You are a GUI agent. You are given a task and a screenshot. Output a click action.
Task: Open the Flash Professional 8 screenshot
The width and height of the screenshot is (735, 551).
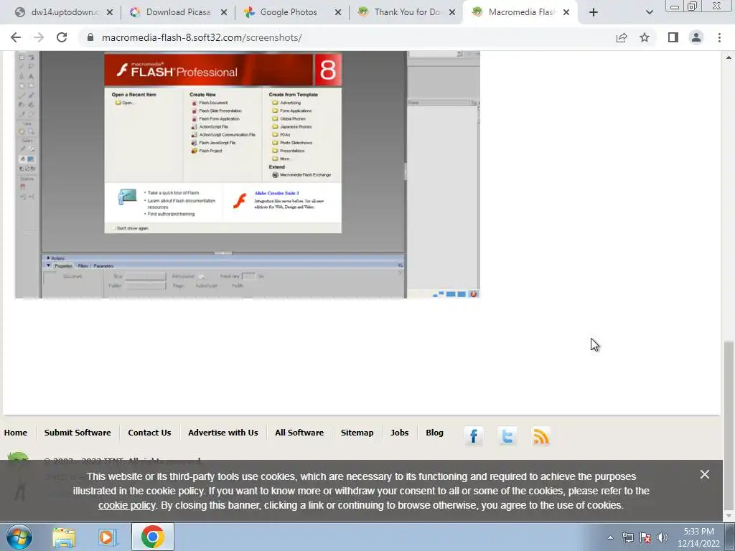[x=248, y=174]
